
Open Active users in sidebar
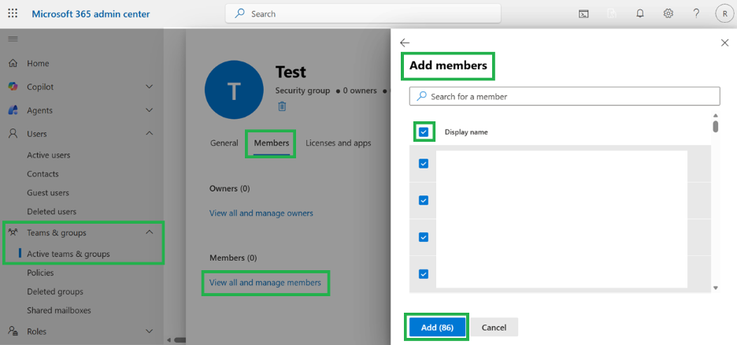pyautogui.click(x=48, y=155)
